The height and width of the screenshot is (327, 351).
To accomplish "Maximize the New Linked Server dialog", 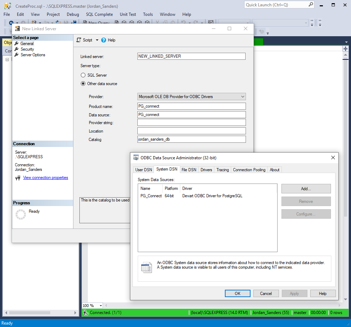I will 229,28.
